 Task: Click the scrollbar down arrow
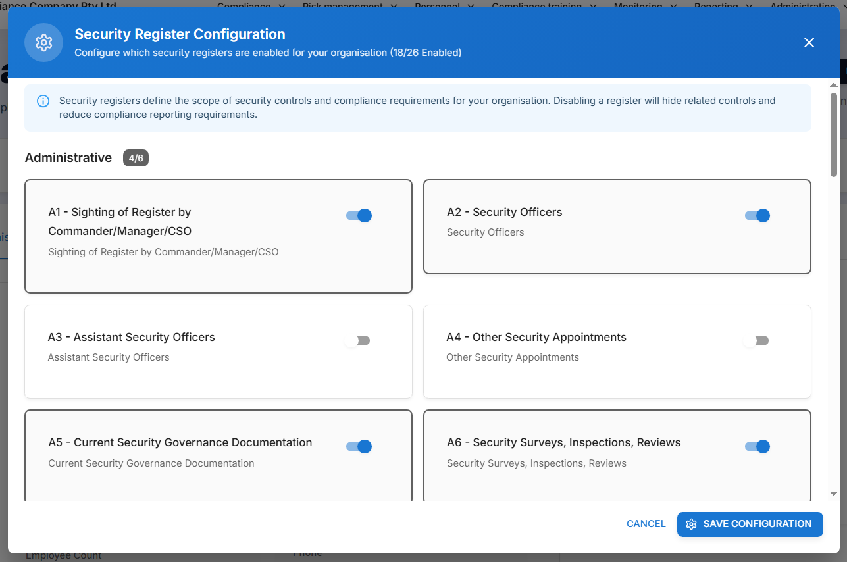coord(833,494)
